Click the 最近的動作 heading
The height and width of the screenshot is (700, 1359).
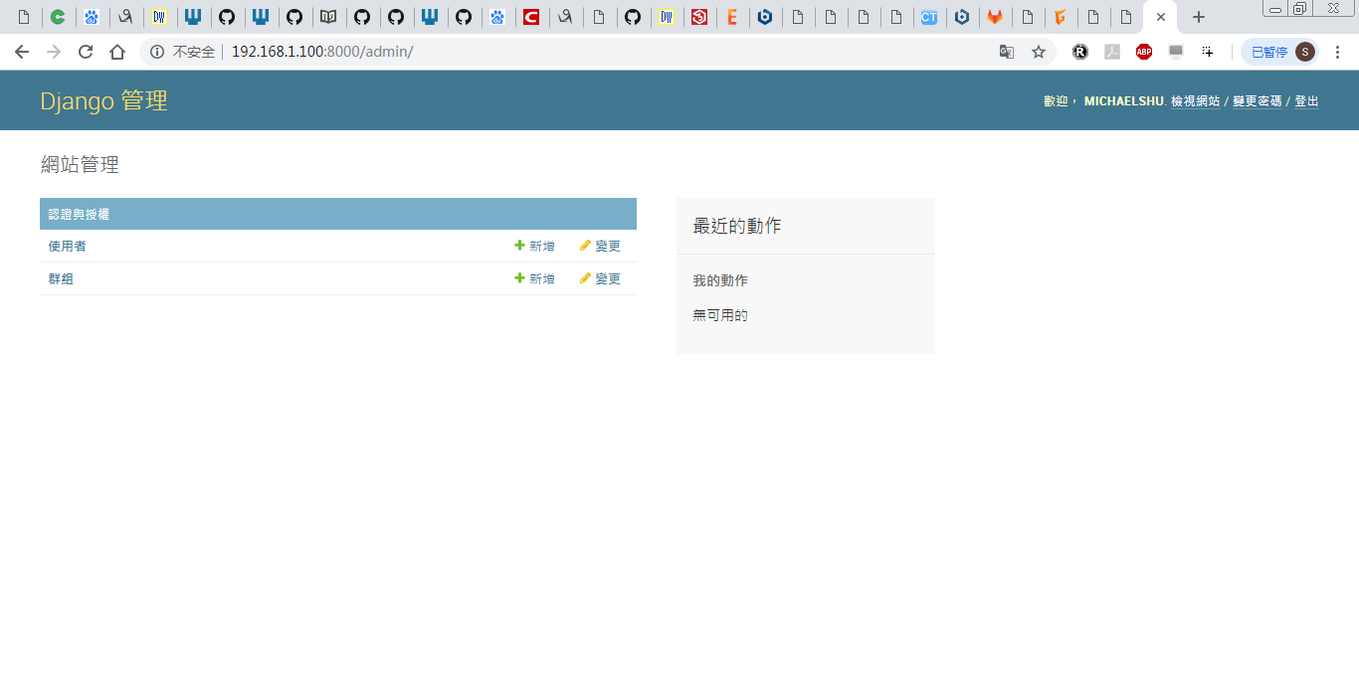[x=737, y=226]
